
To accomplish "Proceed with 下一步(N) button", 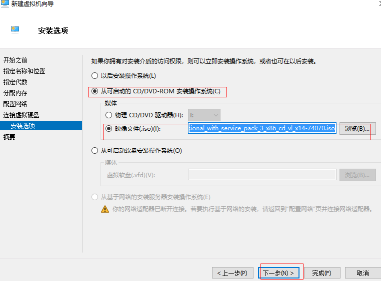I will tap(278, 273).
